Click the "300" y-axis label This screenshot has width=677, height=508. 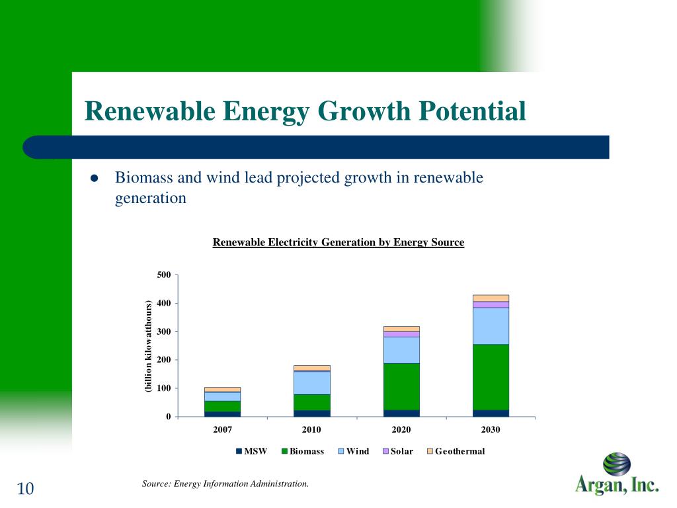click(164, 332)
